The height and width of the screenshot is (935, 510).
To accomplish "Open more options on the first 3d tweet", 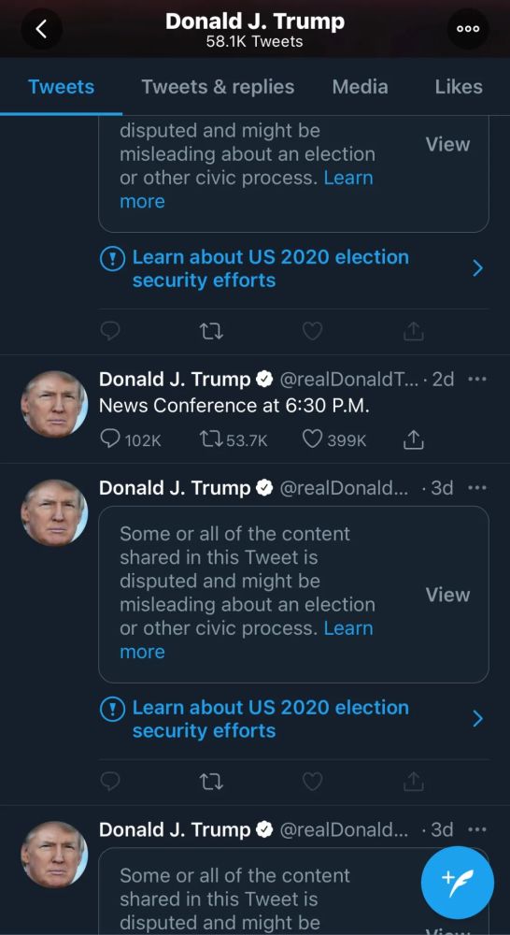I will point(477,488).
